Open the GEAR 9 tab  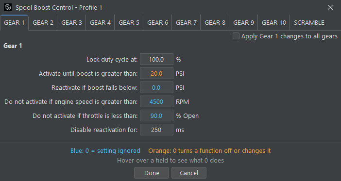pyautogui.click(x=243, y=23)
